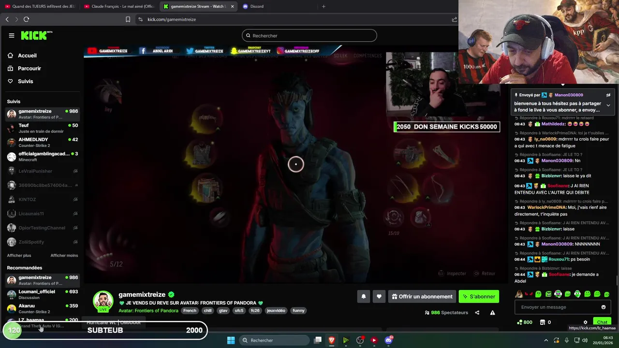This screenshot has height=348, width=619.
Task: Click Manon030809 username in pinned message
Action: 569,95
